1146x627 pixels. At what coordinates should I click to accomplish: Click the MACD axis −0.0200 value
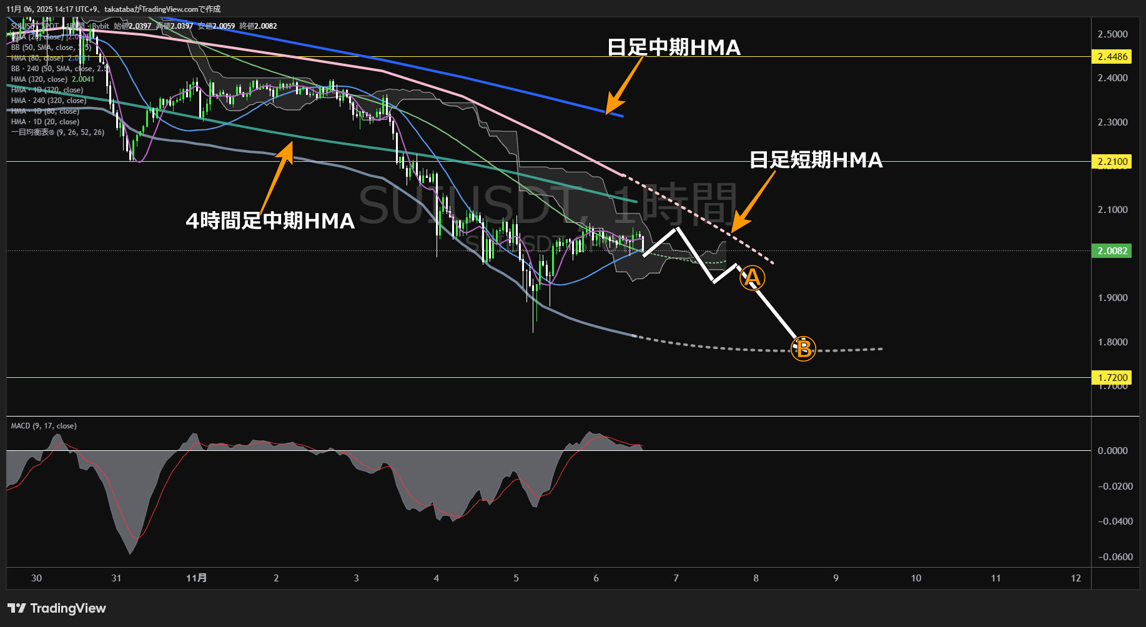click(x=1115, y=486)
